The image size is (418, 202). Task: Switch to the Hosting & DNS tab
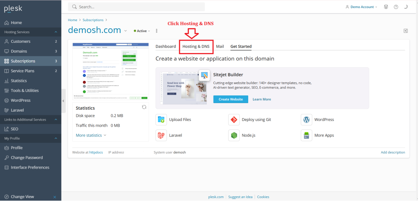tap(196, 46)
